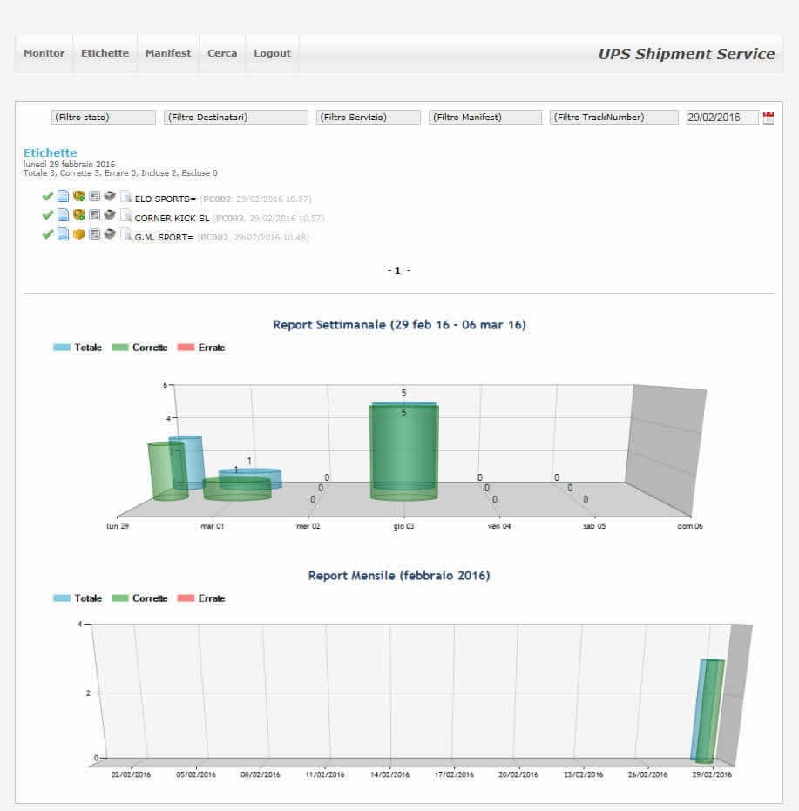Screen dimensions: 799x811
Task: Toggle Errate series in monthly report legend
Action: [201, 598]
